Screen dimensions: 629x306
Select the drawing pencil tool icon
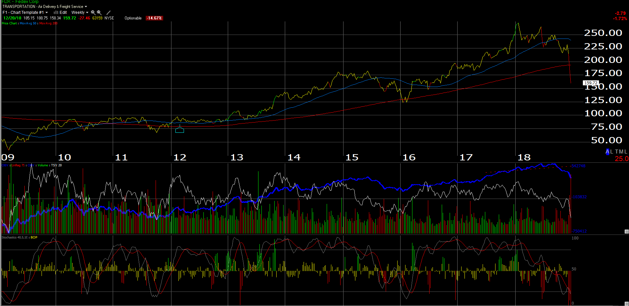108,13
